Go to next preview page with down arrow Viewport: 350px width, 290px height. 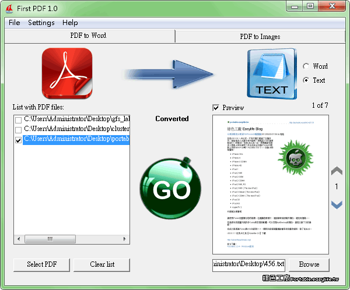(337, 204)
